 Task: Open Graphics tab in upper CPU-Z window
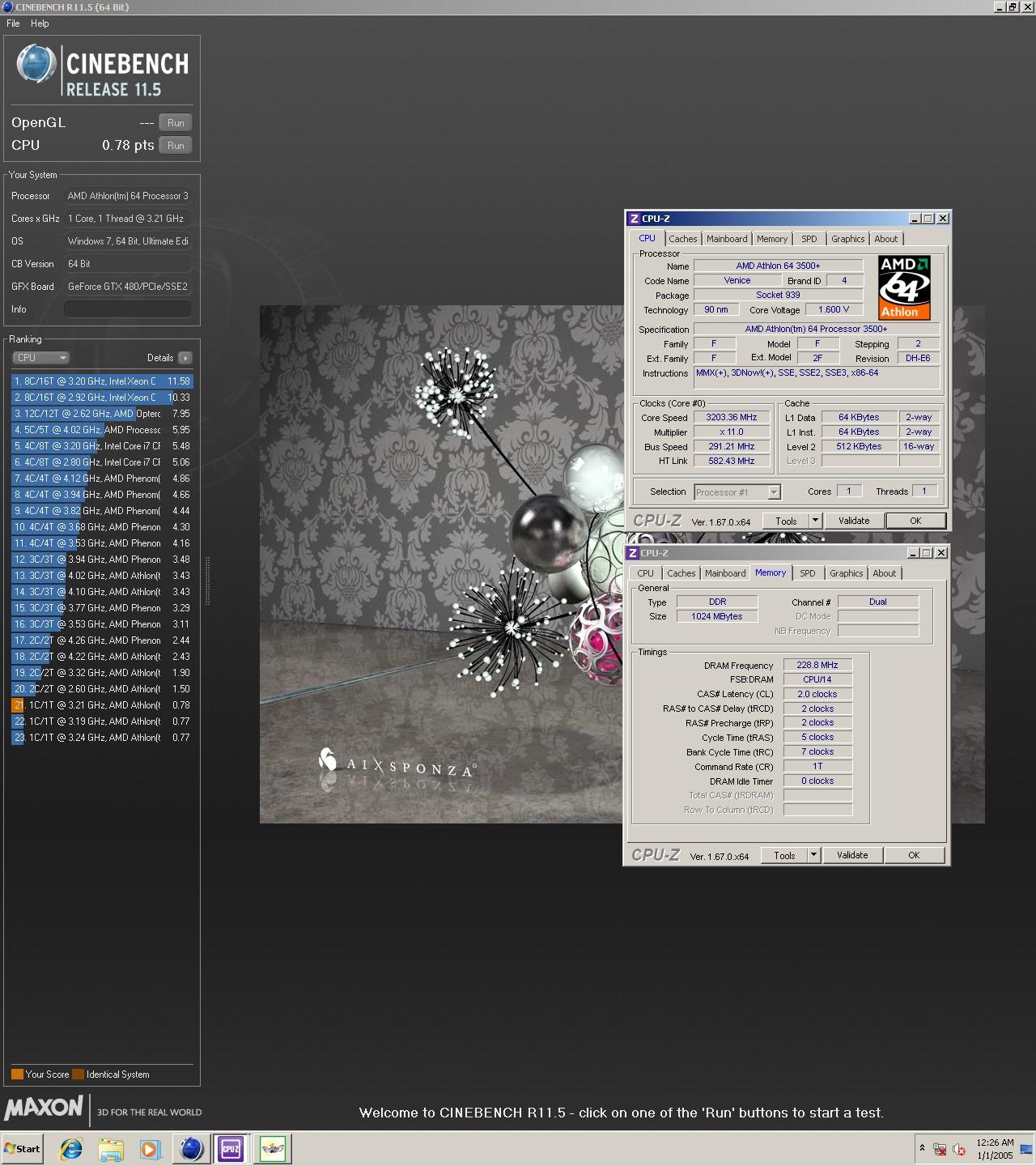(848, 239)
